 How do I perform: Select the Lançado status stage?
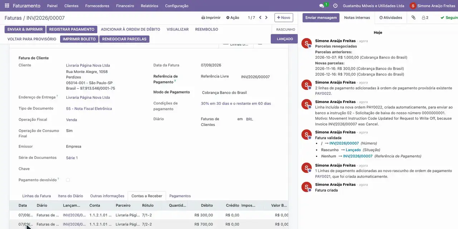click(285, 39)
